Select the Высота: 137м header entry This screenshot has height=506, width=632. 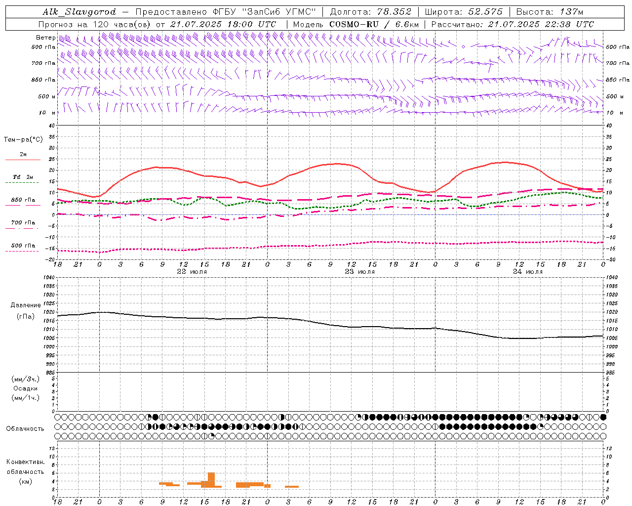coord(550,12)
